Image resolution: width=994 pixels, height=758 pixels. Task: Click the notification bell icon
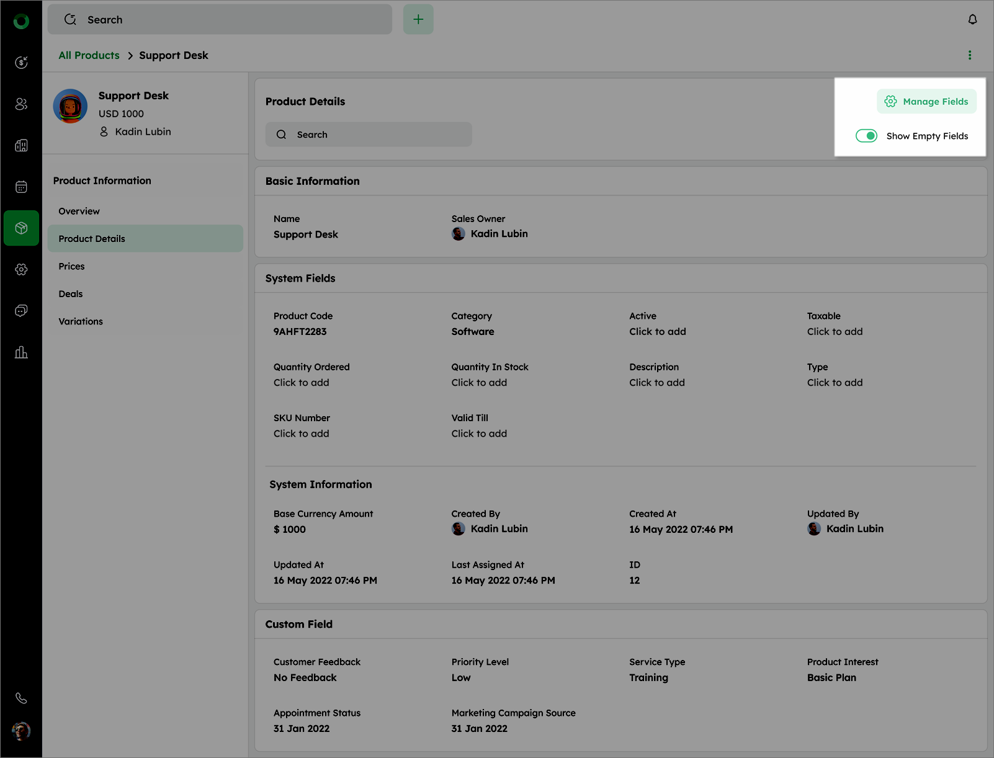(972, 19)
